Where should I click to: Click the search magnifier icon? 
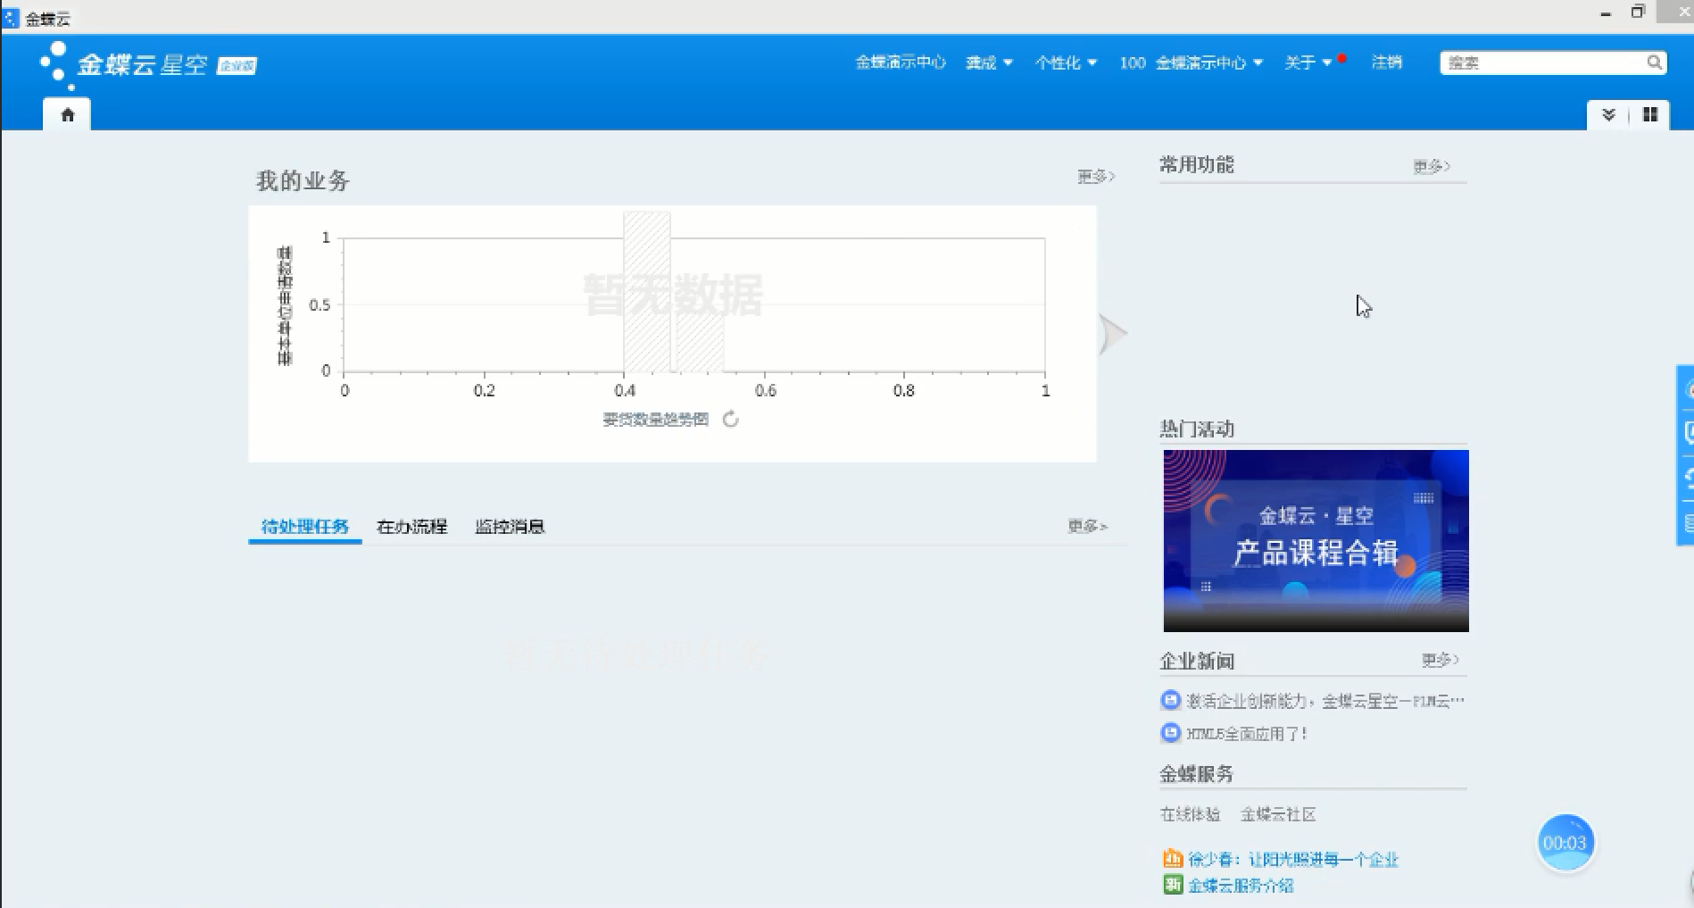point(1654,62)
